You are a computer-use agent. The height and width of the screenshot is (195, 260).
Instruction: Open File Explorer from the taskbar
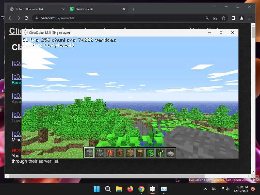pyautogui.click(x=119, y=189)
